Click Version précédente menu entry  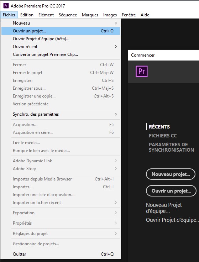point(61,104)
